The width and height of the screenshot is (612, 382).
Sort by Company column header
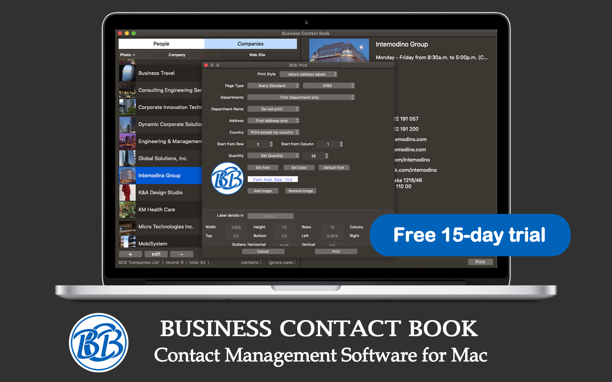(x=177, y=55)
